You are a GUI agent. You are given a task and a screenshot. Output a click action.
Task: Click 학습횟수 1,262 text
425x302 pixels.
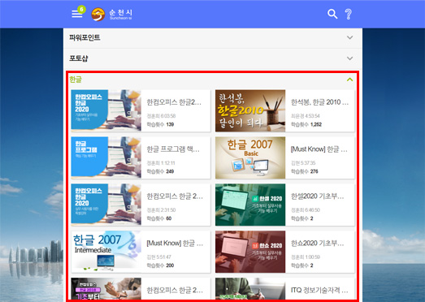(x=306, y=124)
